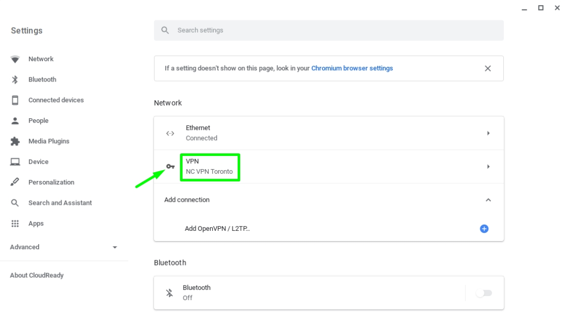Click the People person icon

point(15,121)
